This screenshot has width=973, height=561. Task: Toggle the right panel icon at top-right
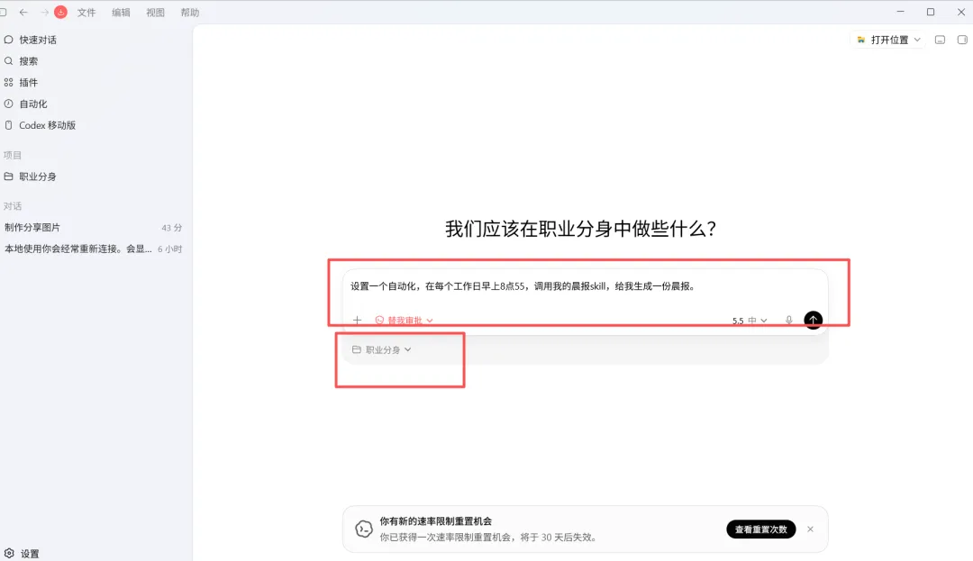pos(962,40)
